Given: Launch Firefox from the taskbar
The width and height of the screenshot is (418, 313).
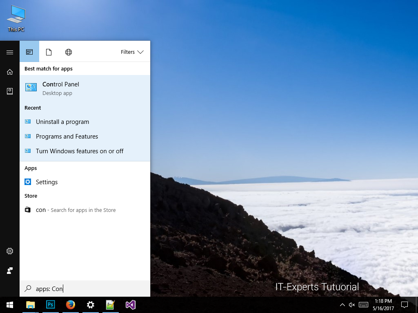Looking at the screenshot, I should tap(71, 305).
